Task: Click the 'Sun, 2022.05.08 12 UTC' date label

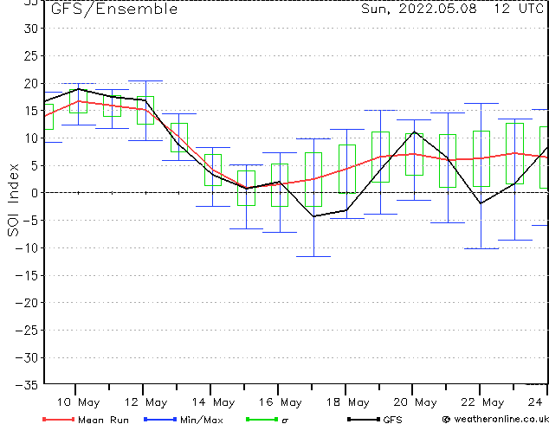Action: tap(452, 9)
